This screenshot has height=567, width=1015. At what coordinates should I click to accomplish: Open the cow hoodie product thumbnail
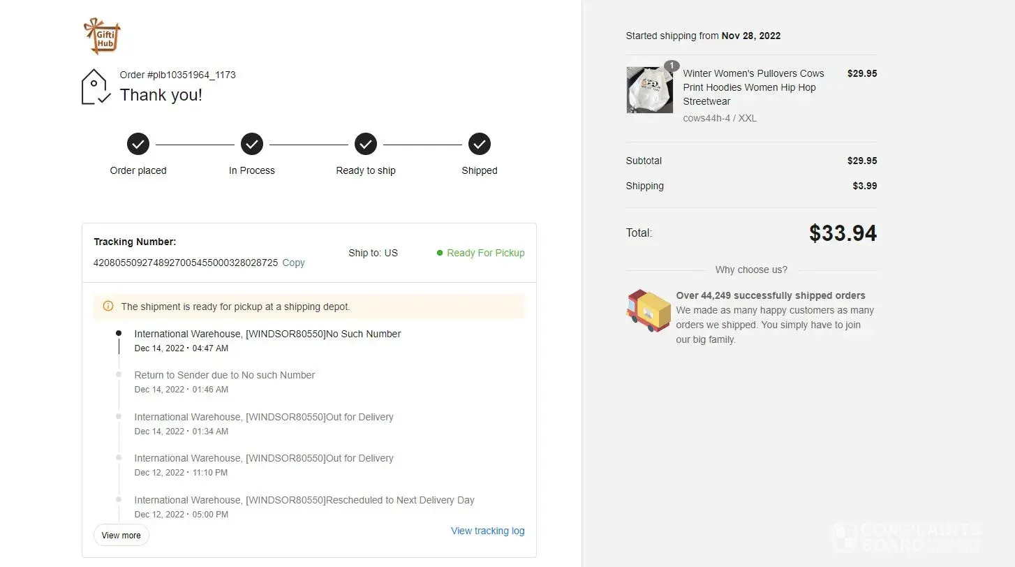click(649, 90)
